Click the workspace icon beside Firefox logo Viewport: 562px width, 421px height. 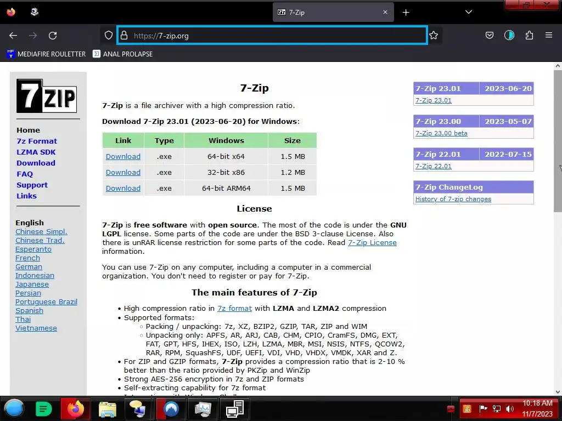click(x=35, y=12)
